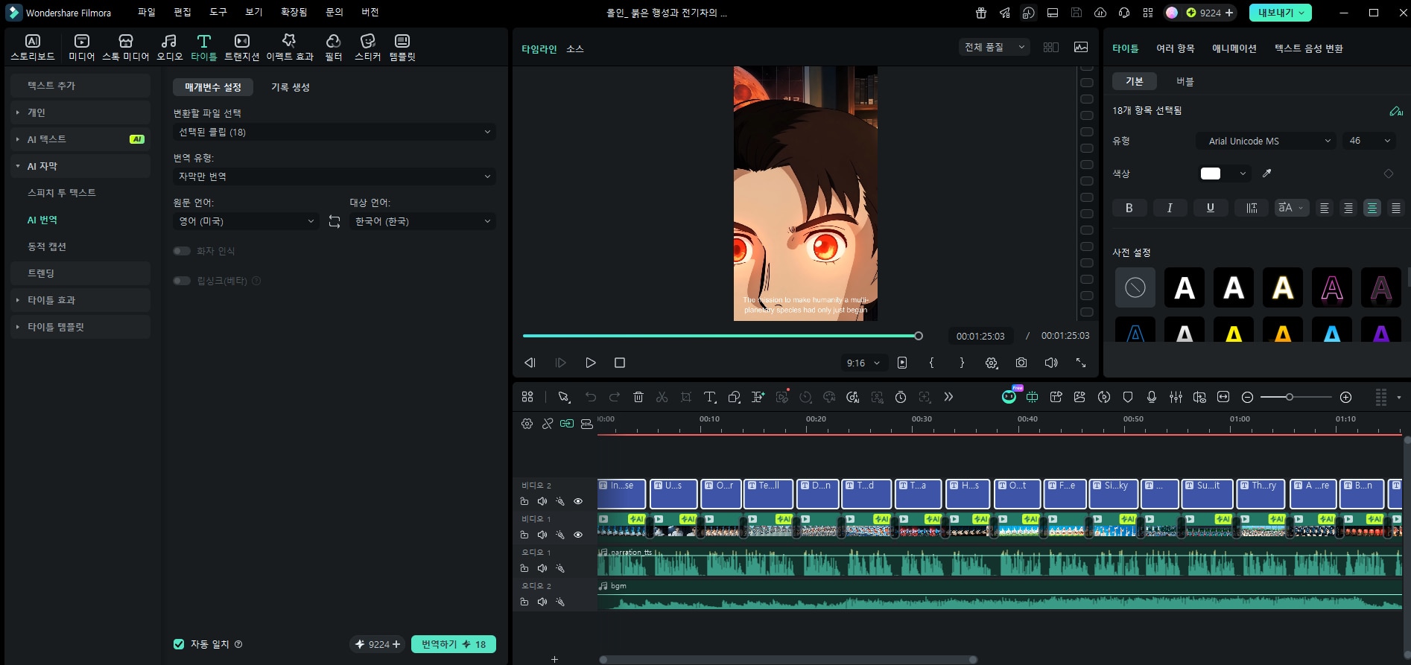Enter fullscreen preview mode
Image resolution: width=1411 pixels, height=665 pixels.
click(x=1081, y=363)
